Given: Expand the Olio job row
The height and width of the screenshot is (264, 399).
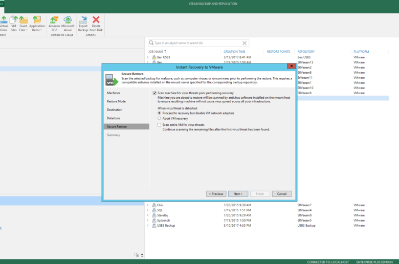Looking at the screenshot, I should click(x=148, y=205).
